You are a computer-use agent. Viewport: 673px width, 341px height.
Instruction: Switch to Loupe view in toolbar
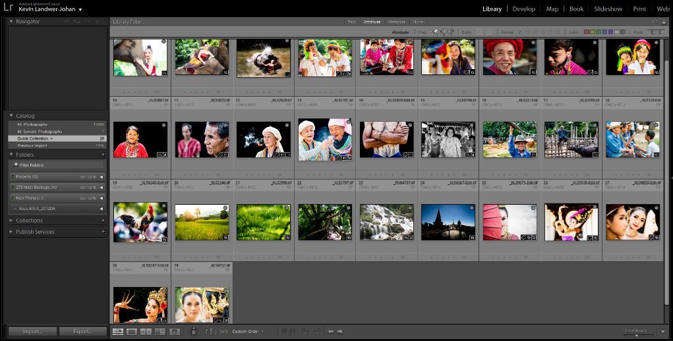pyautogui.click(x=132, y=332)
